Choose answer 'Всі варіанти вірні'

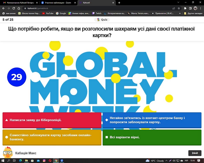coord(152,137)
